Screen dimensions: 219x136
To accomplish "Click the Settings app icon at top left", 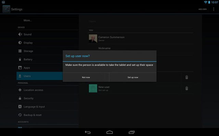I will 6,9.
